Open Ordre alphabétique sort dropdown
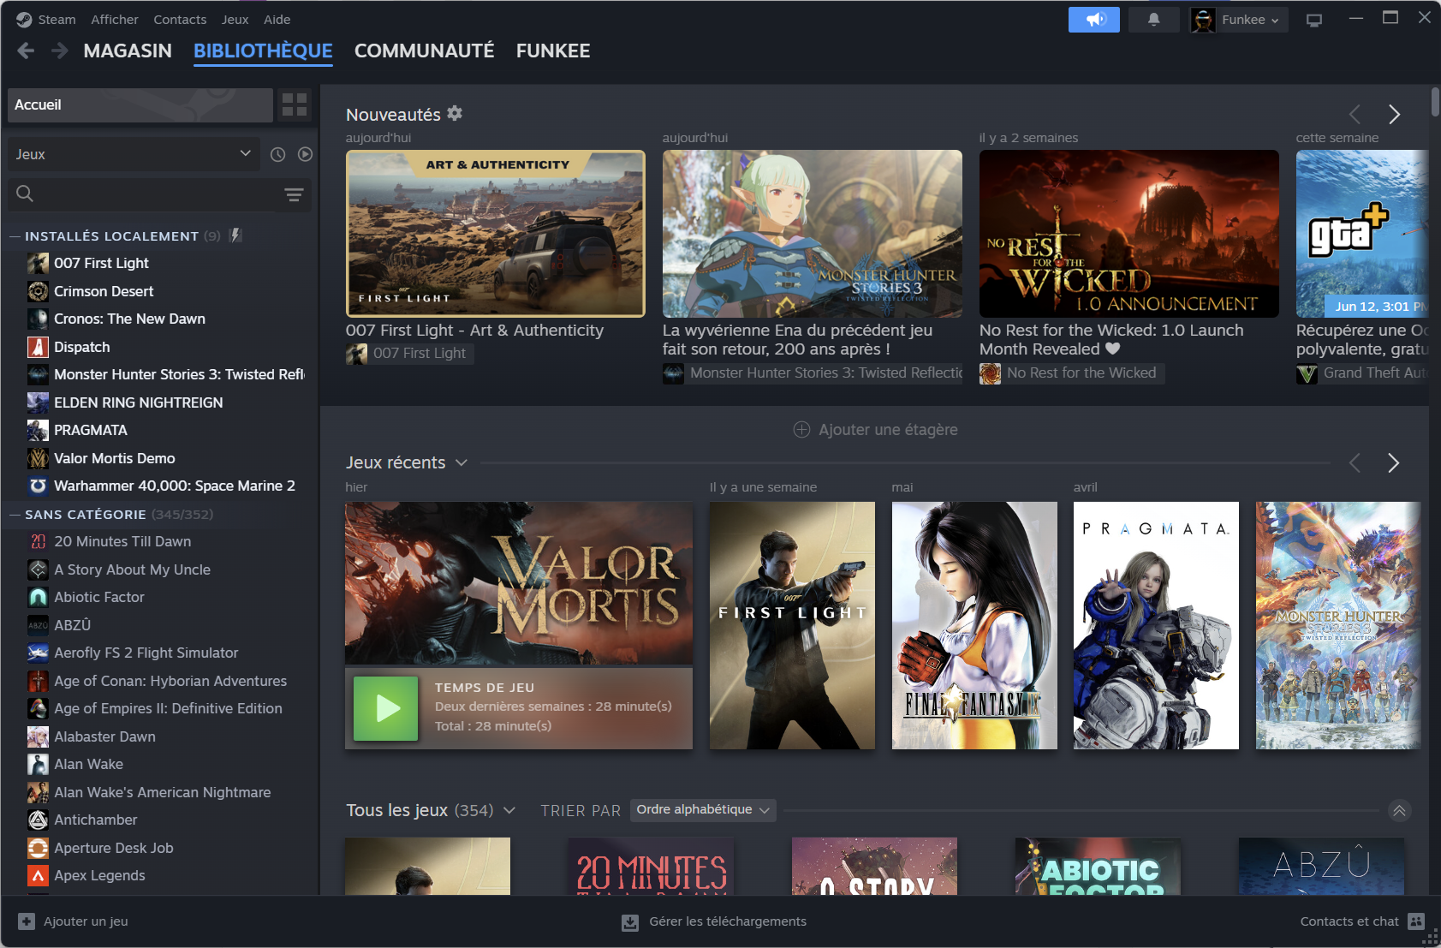Screen dimensions: 1441x948 [703, 810]
